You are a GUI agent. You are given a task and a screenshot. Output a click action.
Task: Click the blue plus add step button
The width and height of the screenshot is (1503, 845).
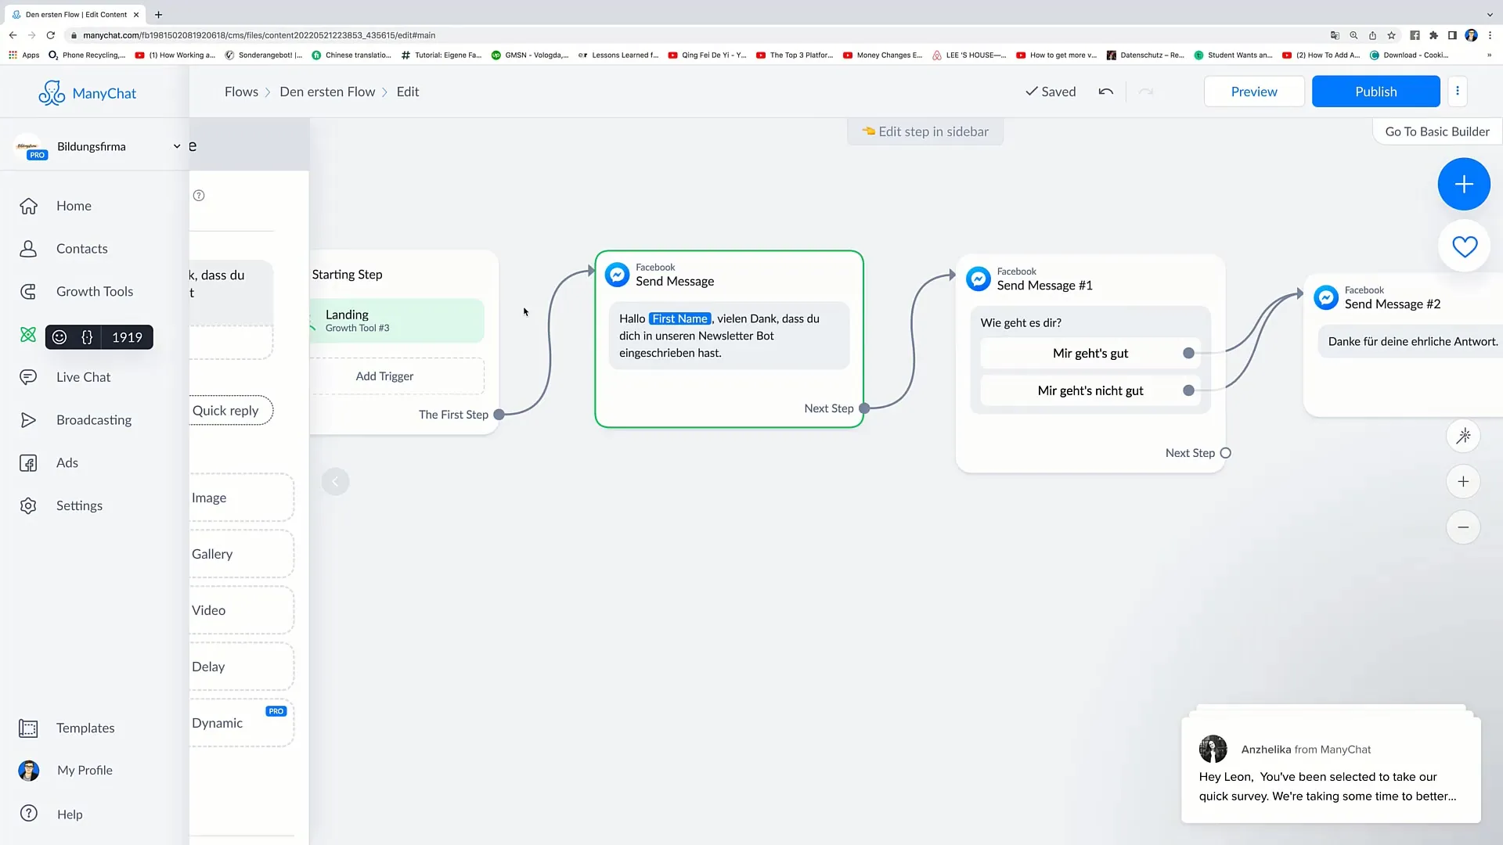point(1464,182)
